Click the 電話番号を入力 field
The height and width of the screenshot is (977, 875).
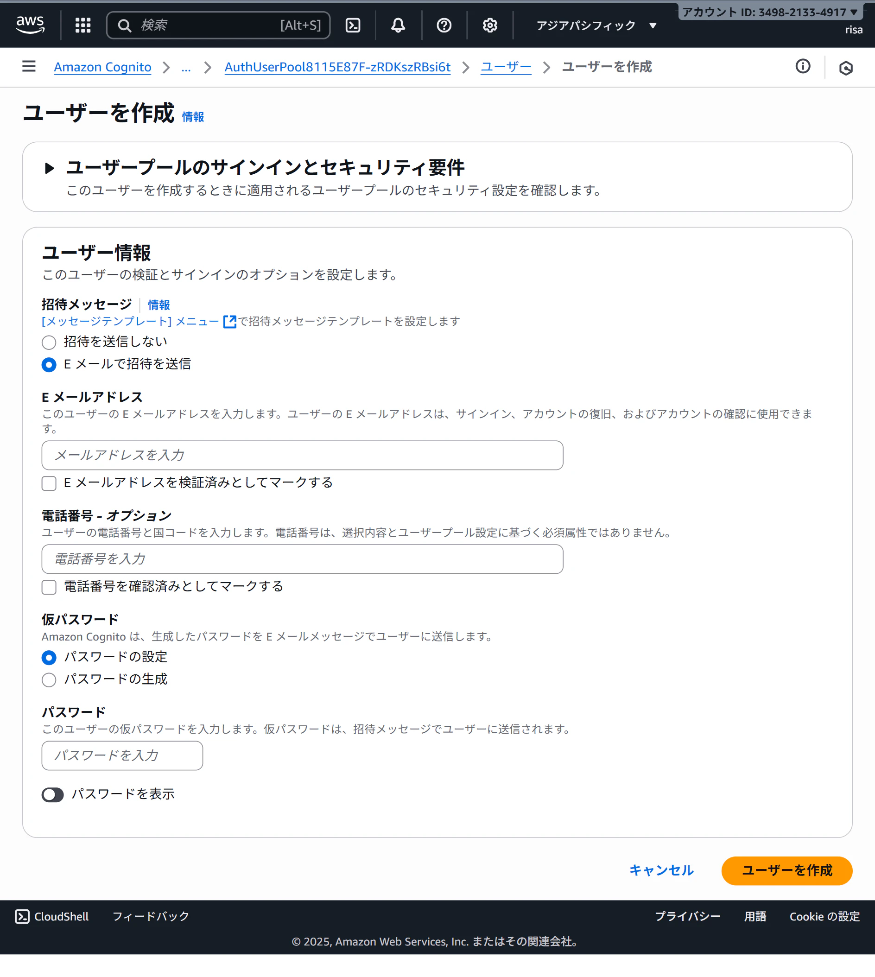[303, 559]
